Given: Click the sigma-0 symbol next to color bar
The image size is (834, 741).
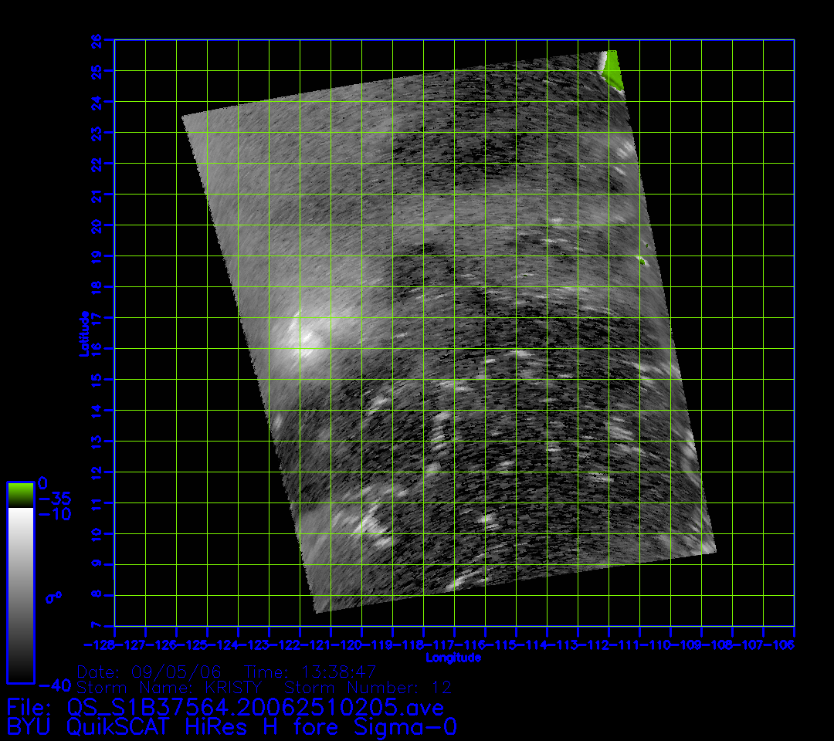Looking at the screenshot, I should tap(53, 597).
